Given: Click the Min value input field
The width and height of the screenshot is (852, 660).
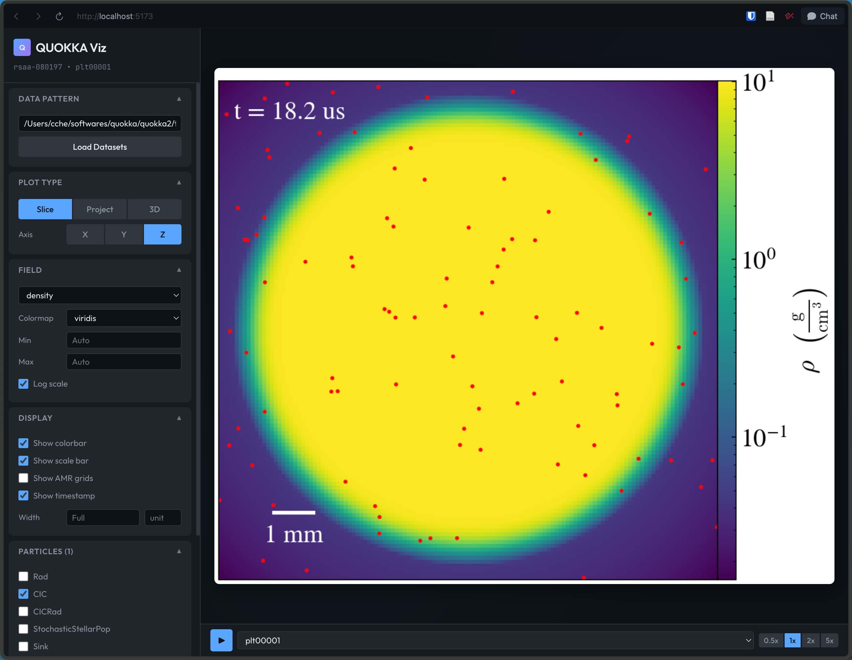Looking at the screenshot, I should (x=124, y=340).
